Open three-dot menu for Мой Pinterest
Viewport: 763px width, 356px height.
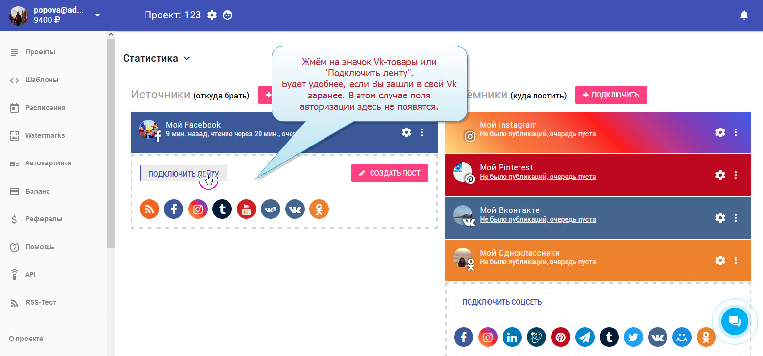pos(736,175)
